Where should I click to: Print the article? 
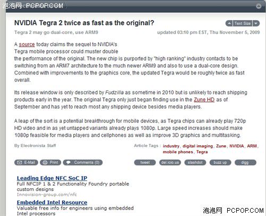[51, 162]
